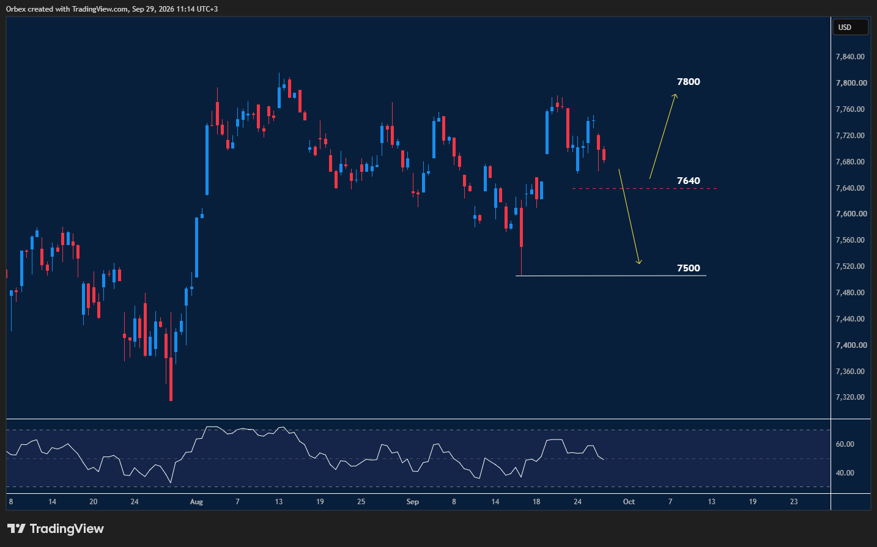Click the 23 date label on time axis

click(x=794, y=502)
